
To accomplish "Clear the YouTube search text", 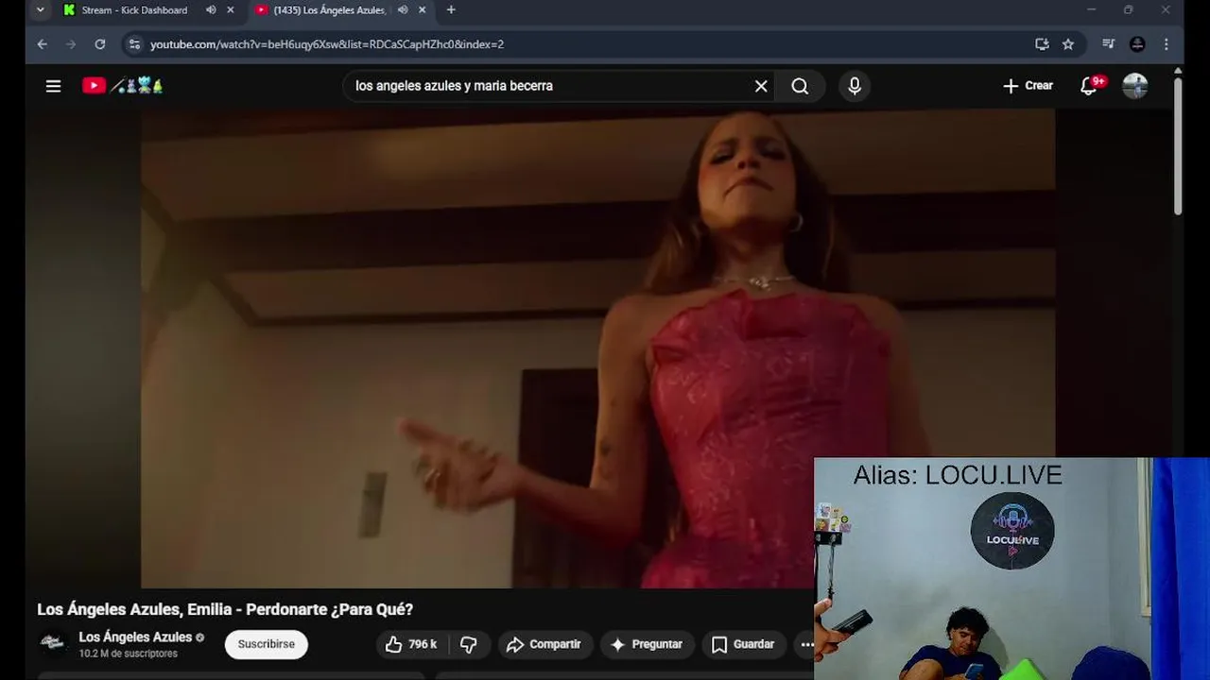I will click(761, 86).
